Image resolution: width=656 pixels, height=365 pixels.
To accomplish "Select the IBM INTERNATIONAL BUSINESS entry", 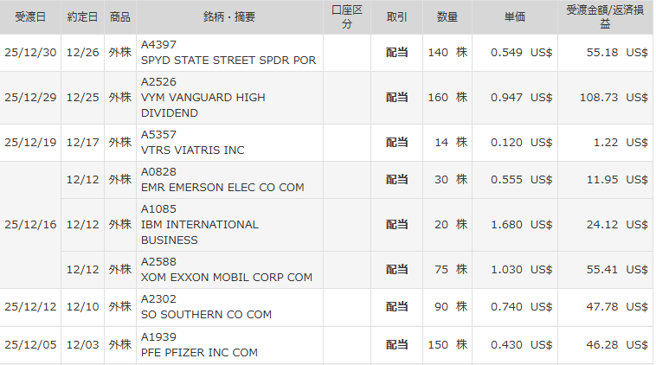I will (200, 232).
